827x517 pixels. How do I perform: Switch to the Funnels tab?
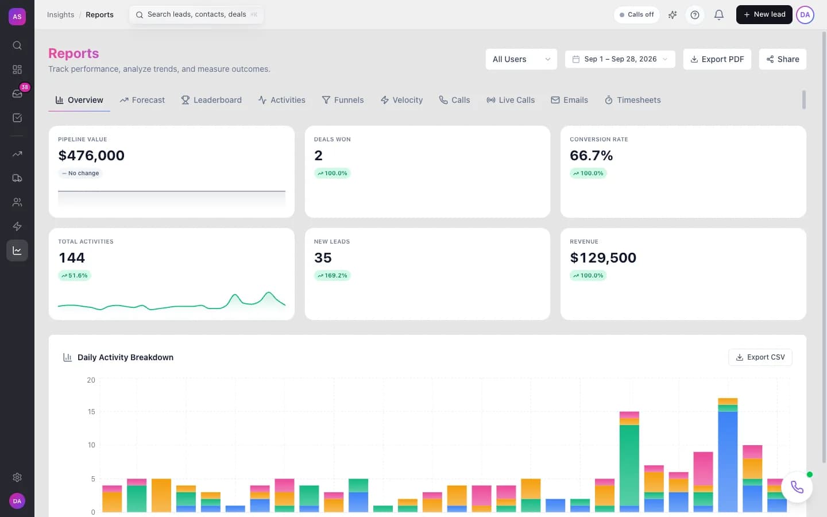(343, 100)
